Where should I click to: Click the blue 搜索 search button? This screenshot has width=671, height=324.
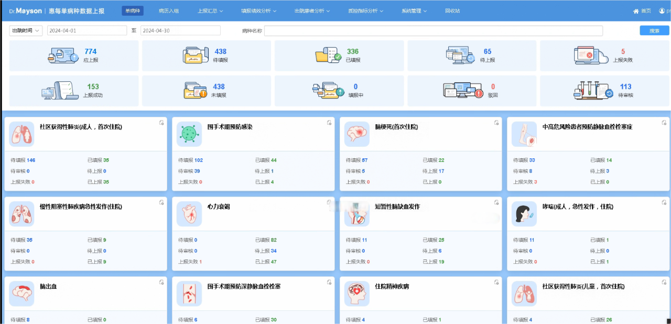pos(654,30)
